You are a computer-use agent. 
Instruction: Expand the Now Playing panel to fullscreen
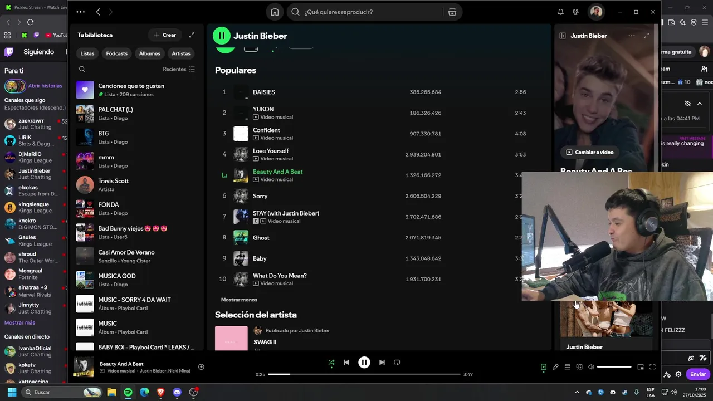point(646,36)
